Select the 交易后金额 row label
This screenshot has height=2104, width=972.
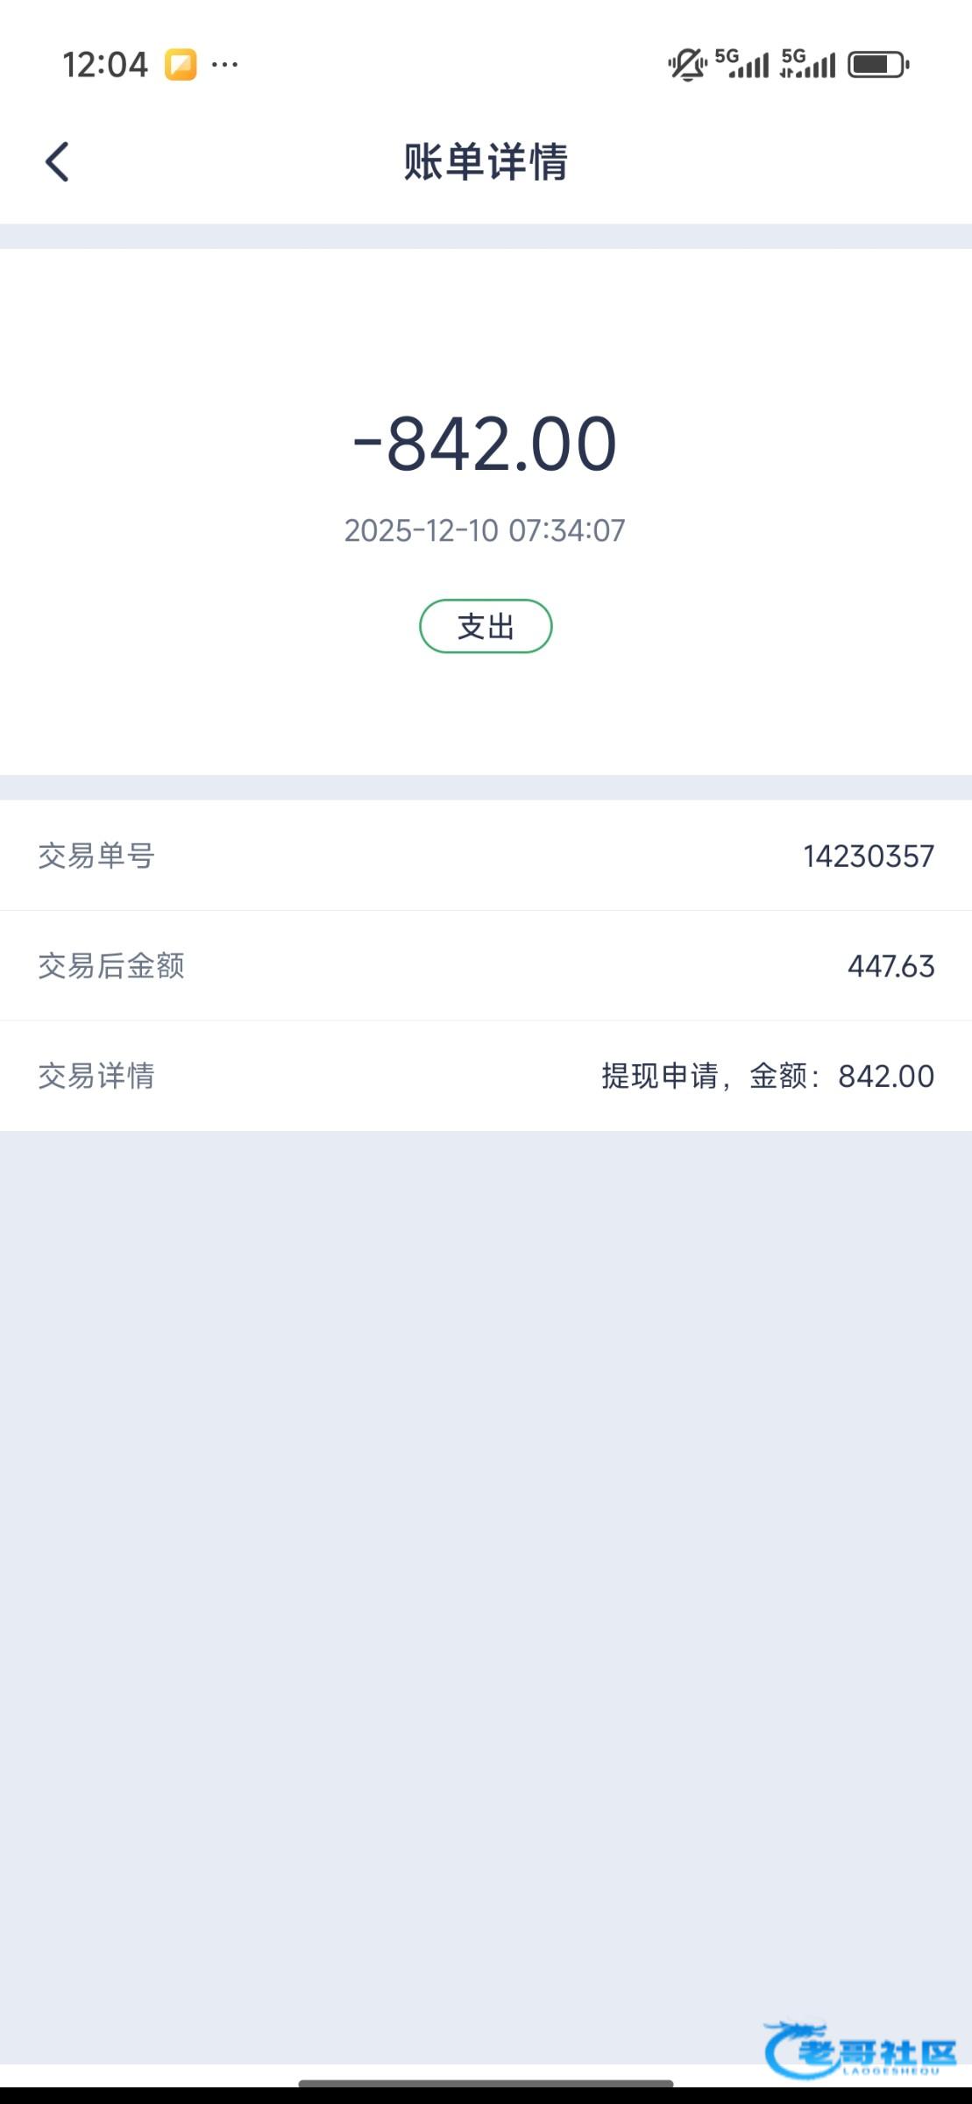(x=111, y=966)
